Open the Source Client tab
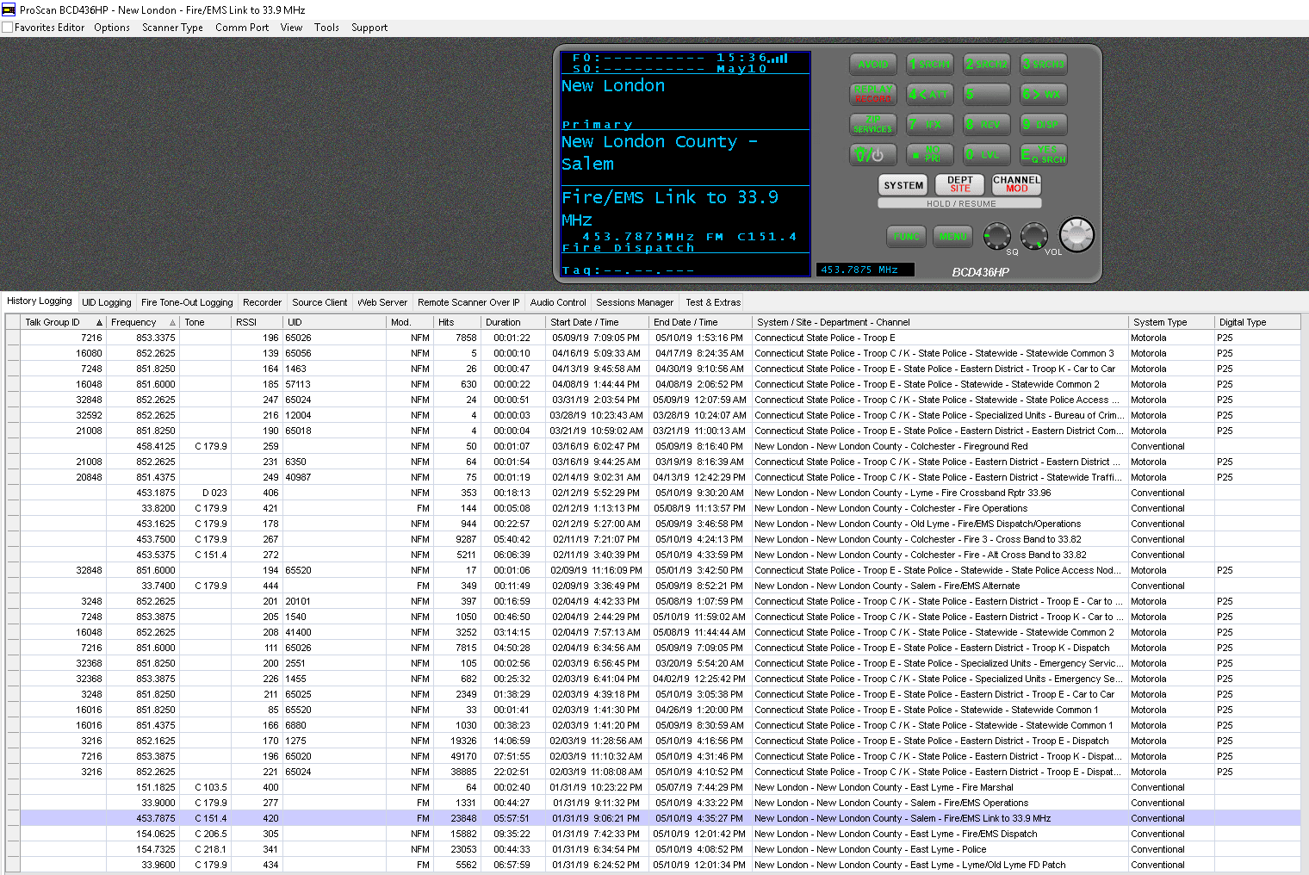Screen dimensions: 1309x875 click(x=319, y=302)
